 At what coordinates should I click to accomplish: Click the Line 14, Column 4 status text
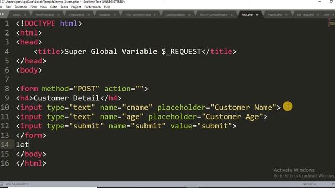[17, 184]
